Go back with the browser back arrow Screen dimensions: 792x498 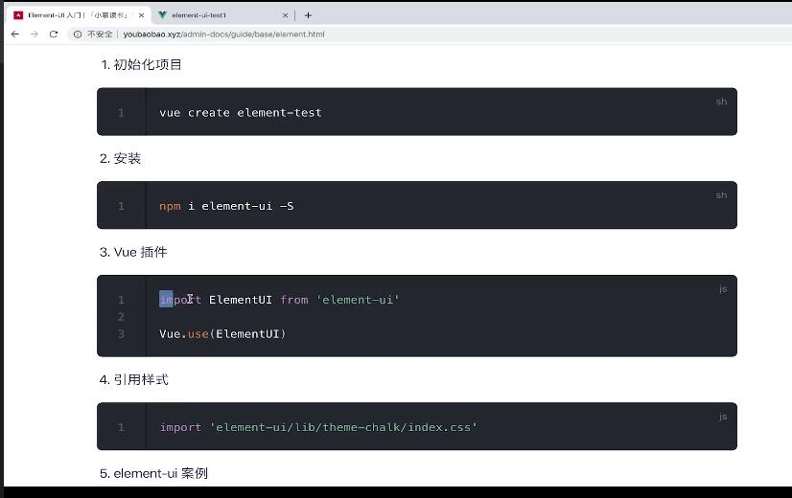(15, 34)
